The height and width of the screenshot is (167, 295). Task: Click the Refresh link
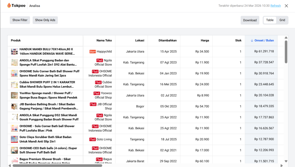(x=275, y=6)
